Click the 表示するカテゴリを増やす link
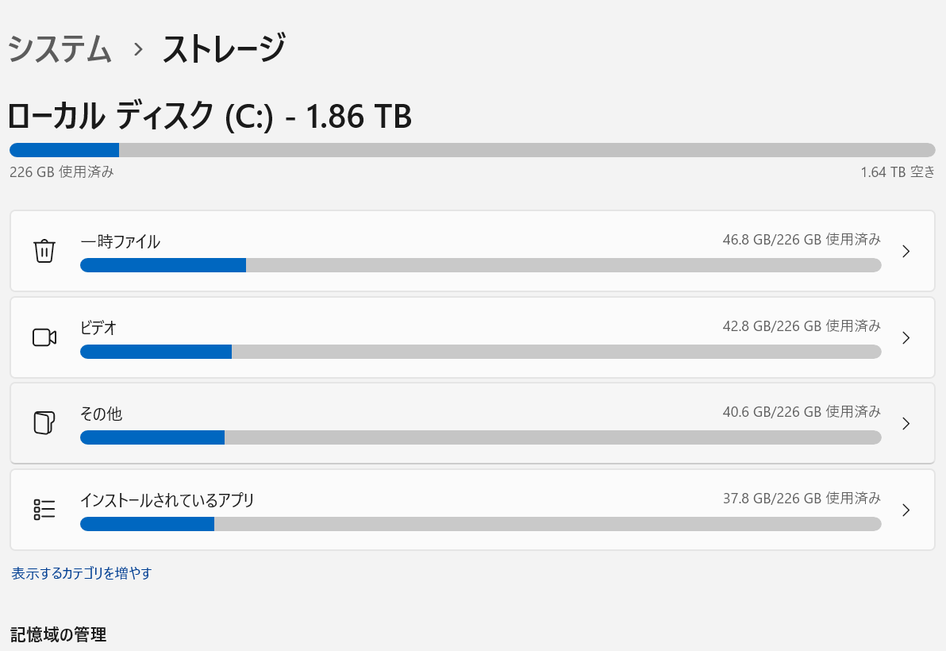Screen dimensions: 946x651 [x=82, y=573]
